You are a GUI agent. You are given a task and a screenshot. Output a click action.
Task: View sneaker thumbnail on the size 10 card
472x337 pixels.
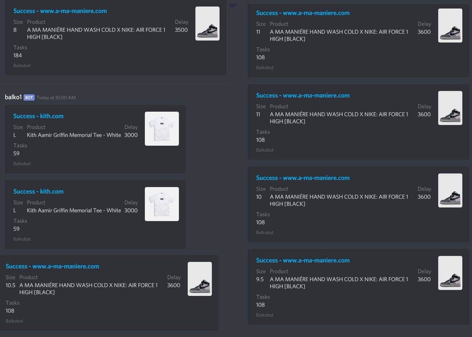point(450,190)
